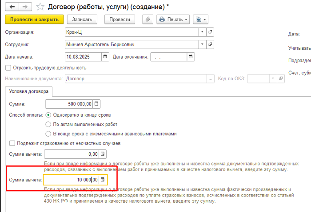Click the empty Дата окончания field
Viewport: 311px width, 212px height.
point(169,57)
